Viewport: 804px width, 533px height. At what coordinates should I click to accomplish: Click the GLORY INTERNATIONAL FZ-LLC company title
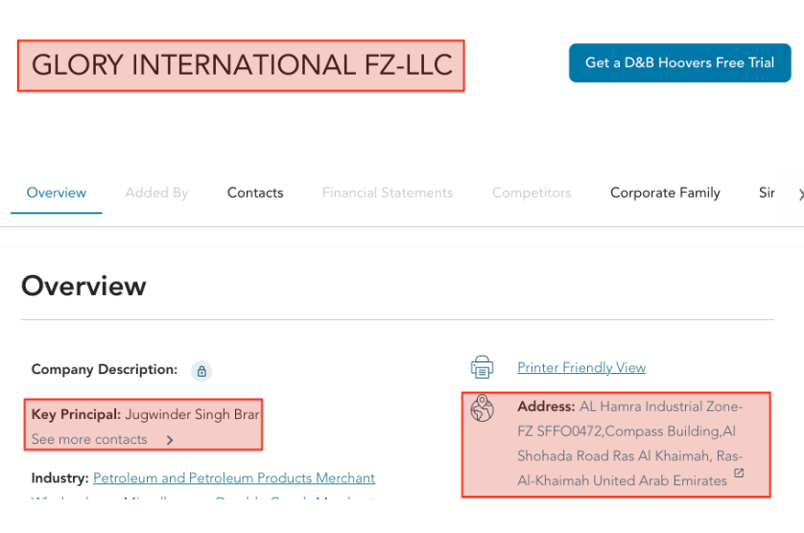[242, 65]
